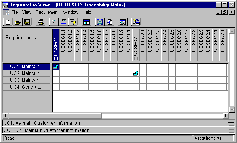Collapse the UCSEC1 column group
237x143 pixels.
pos(56,59)
